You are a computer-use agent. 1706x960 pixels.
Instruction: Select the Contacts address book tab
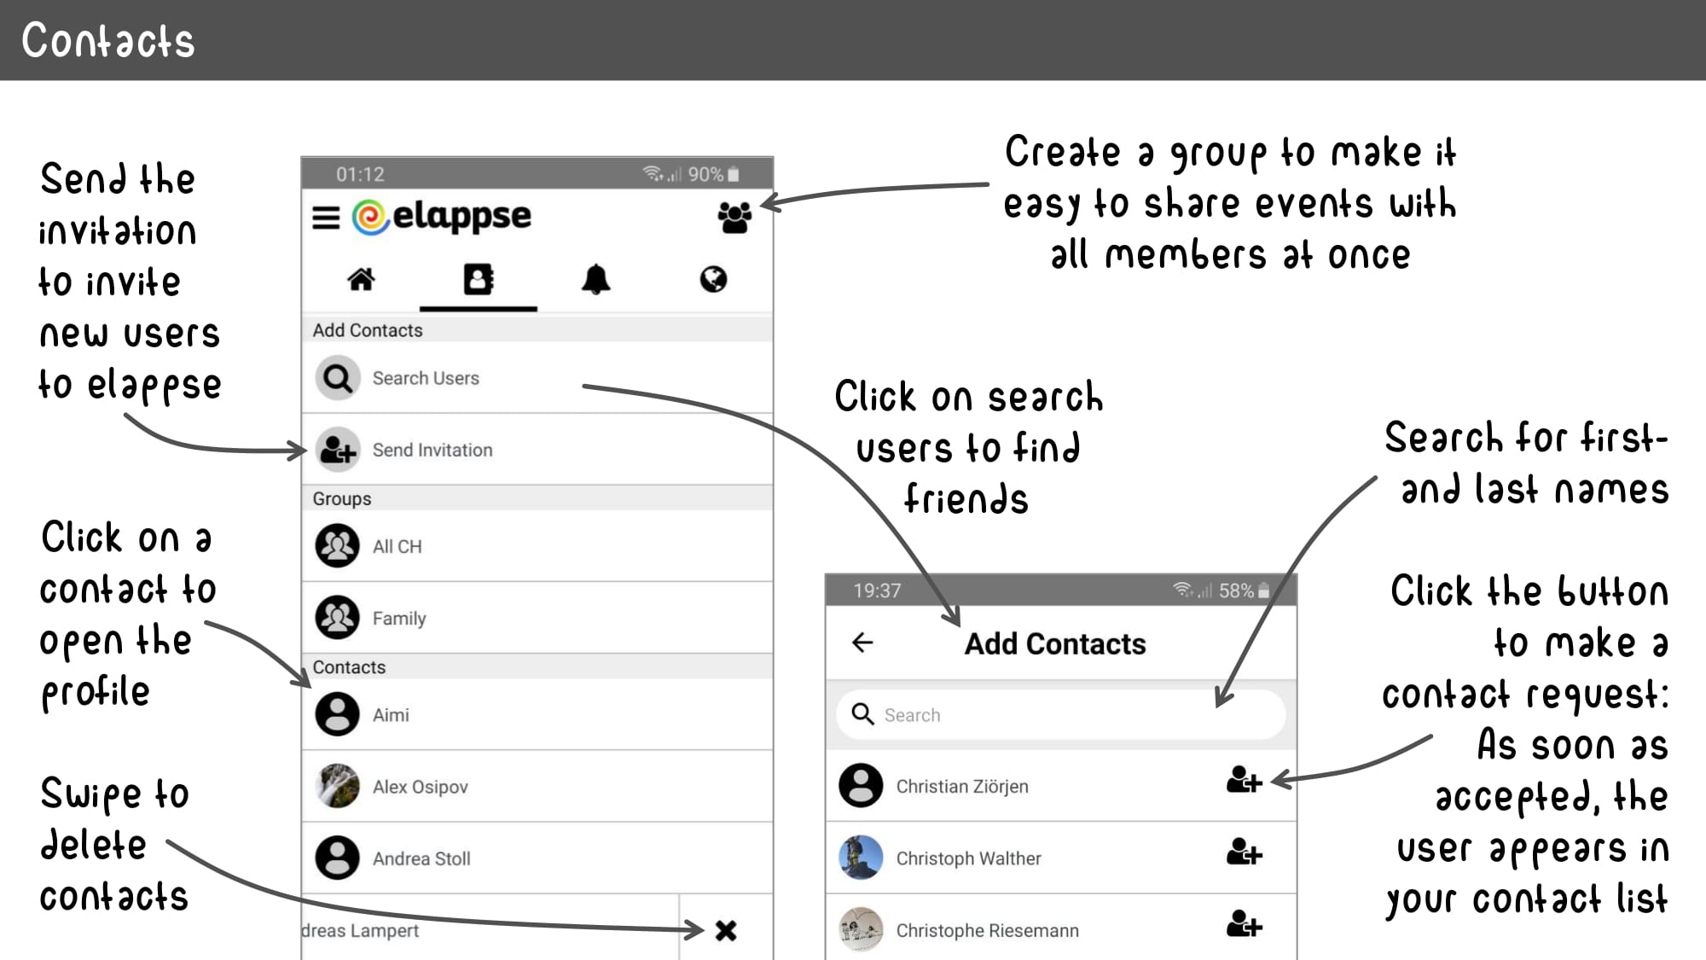[478, 279]
